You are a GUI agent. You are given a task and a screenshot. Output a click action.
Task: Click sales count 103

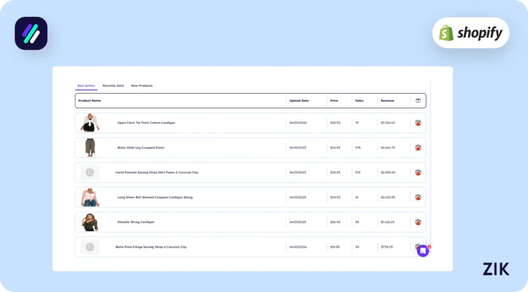[x=358, y=172]
